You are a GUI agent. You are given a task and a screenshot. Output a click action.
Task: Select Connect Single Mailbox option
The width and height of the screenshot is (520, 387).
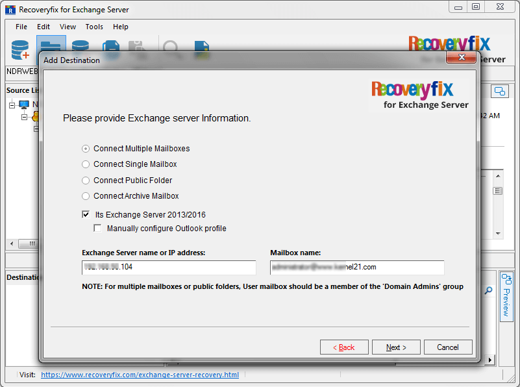(86, 164)
